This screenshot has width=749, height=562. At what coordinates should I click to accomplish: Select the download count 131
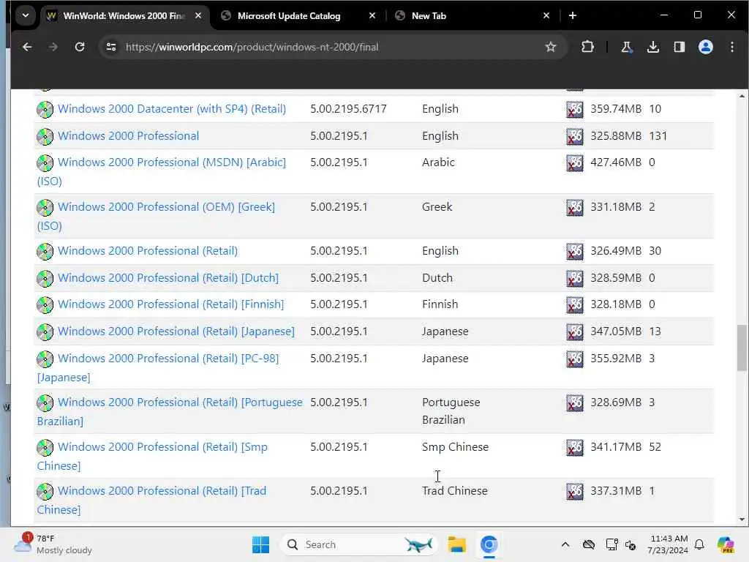click(x=658, y=135)
